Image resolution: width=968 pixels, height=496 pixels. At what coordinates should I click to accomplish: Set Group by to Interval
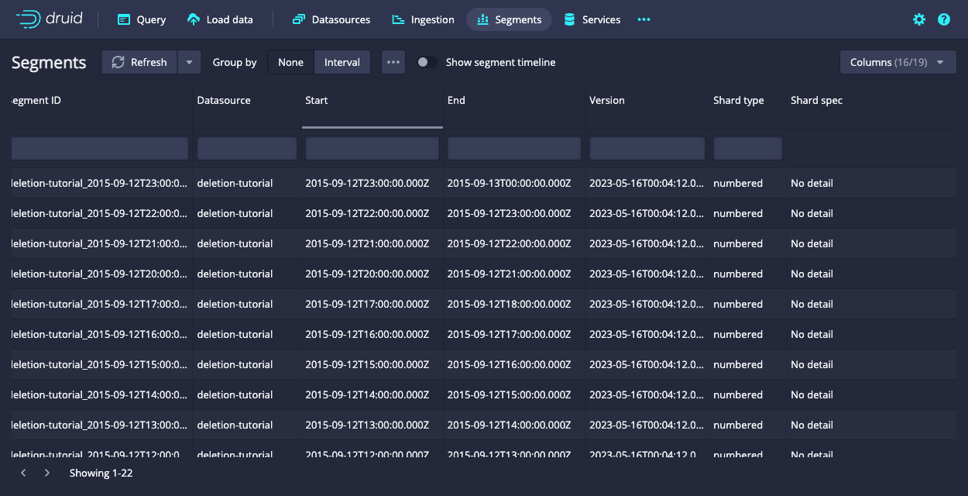(342, 62)
